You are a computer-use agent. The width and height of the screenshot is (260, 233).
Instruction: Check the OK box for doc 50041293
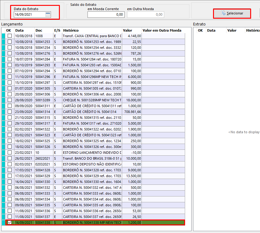[x=10, y=65]
